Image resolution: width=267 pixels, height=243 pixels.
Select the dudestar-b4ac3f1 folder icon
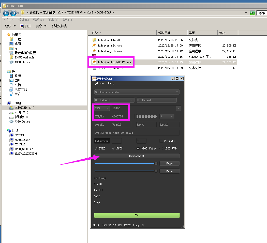pos(94,40)
